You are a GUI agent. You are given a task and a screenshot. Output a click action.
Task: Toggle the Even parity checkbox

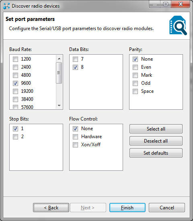point(135,67)
